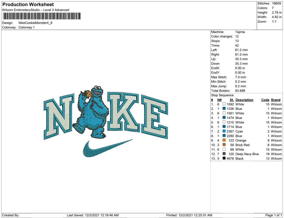Viewport: 284px width, 218px height.
Task: Click the 'Brand' column header
Action: pyautogui.click(x=276, y=100)
